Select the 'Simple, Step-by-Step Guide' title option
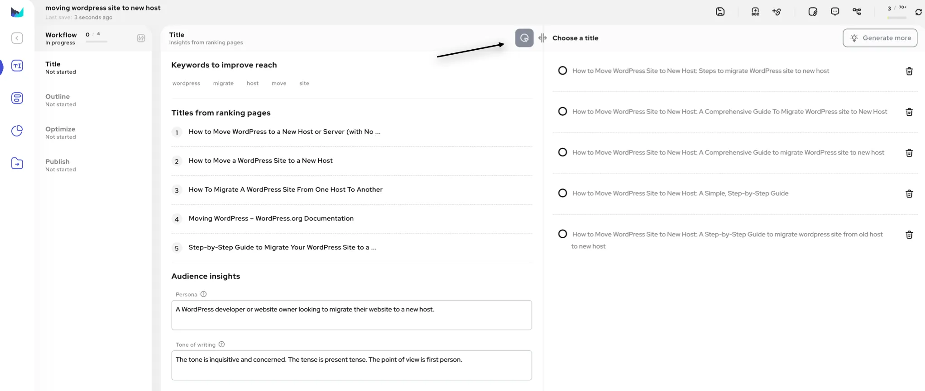The image size is (925, 391). point(562,193)
